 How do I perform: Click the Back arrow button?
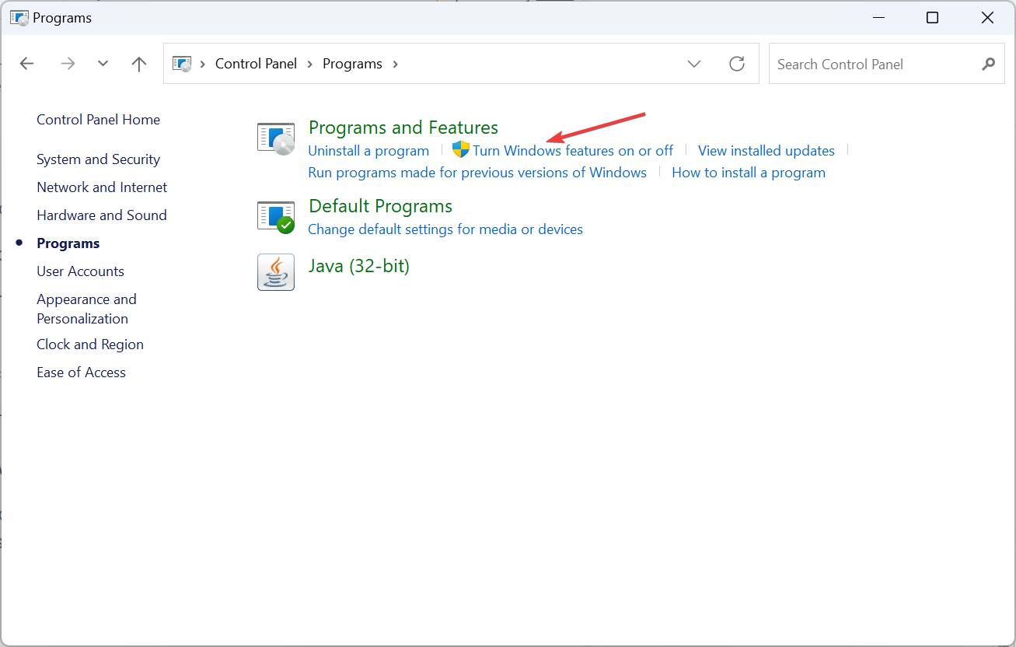point(27,64)
